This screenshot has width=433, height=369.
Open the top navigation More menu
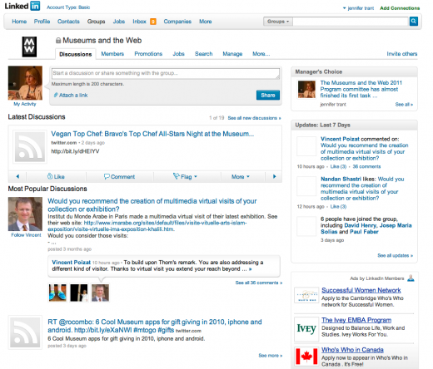205,22
